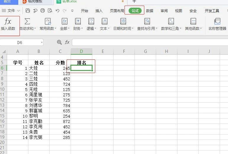Expand the quick access toolbar customize arrow
The width and height of the screenshot is (228, 154).
(72, 11)
